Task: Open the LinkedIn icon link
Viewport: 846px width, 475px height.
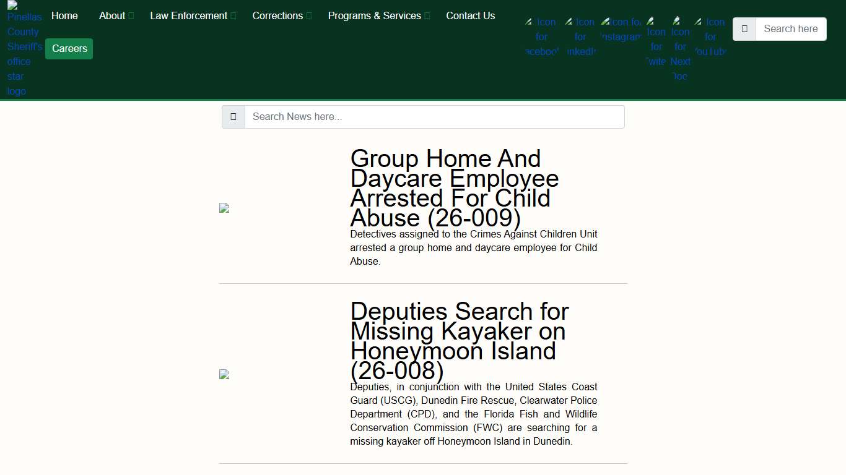Action: point(580,36)
